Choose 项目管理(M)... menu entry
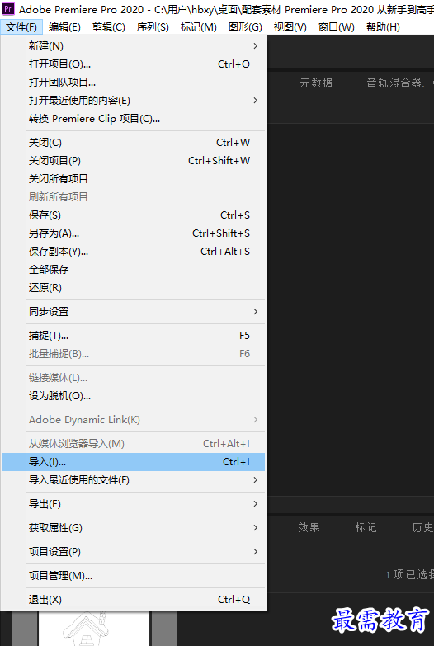Image resolution: width=434 pixels, height=646 pixels. point(134,576)
